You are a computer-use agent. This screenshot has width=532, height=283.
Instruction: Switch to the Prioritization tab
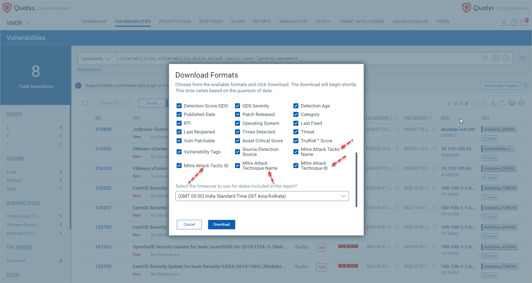click(175, 22)
